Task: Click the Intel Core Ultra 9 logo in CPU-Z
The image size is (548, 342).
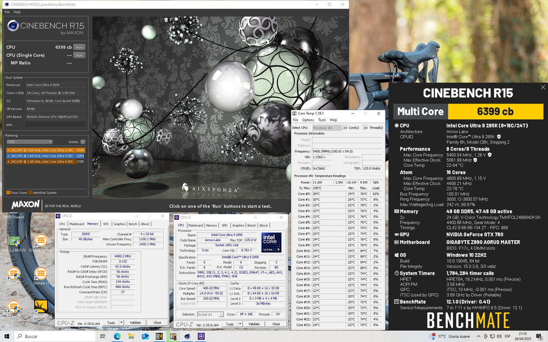Action: click(271, 242)
